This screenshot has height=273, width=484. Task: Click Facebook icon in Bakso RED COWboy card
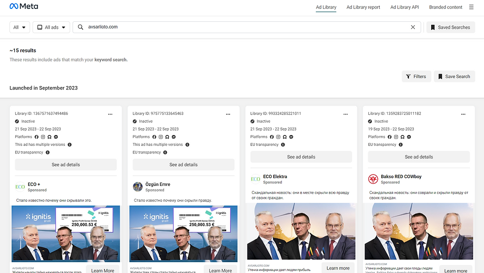(x=390, y=137)
